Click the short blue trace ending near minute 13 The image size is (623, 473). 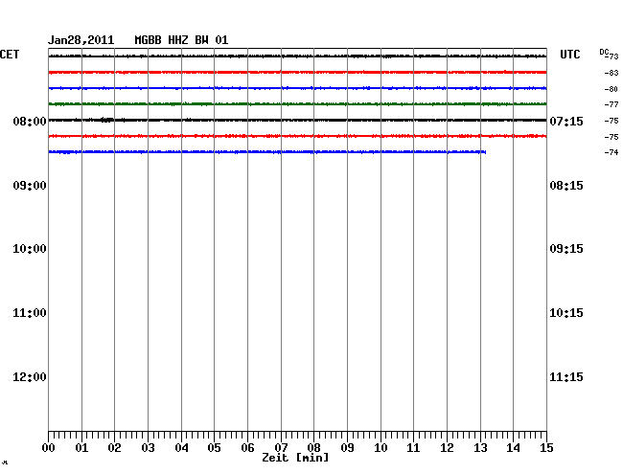point(267,152)
